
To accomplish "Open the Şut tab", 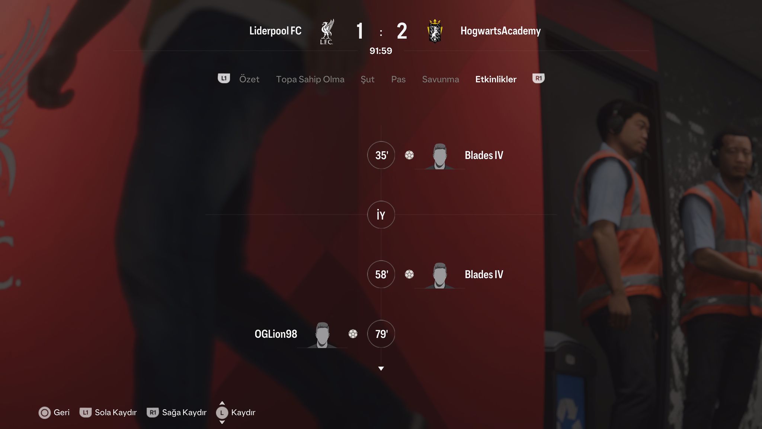I will click(368, 79).
